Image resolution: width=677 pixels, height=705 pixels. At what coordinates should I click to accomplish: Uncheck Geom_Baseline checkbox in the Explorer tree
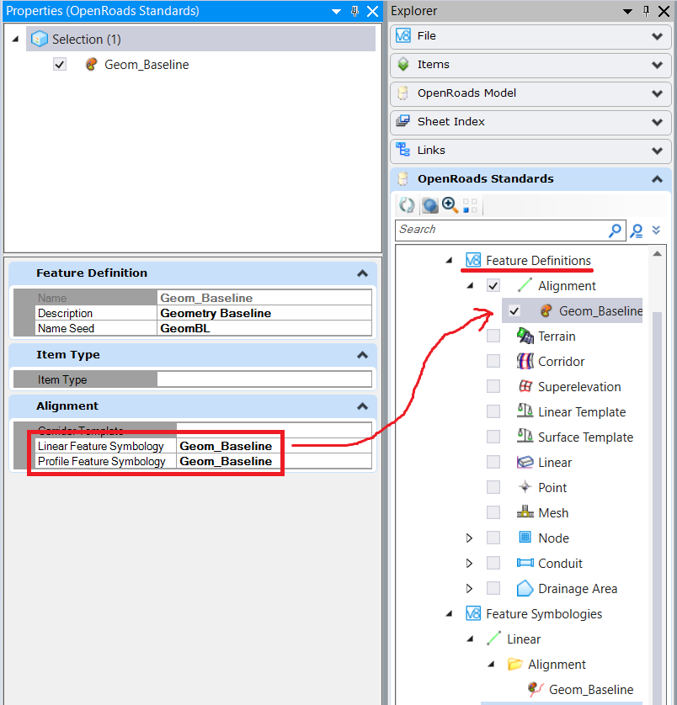(514, 310)
